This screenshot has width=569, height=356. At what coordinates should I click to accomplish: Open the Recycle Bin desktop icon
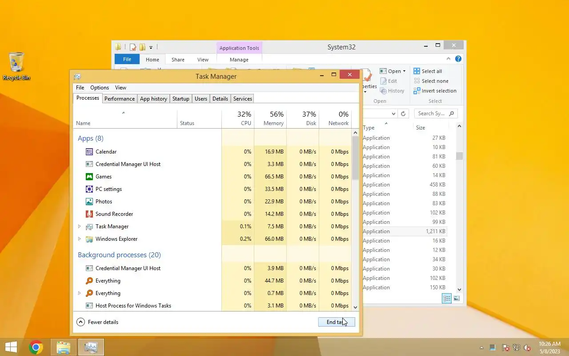click(16, 66)
